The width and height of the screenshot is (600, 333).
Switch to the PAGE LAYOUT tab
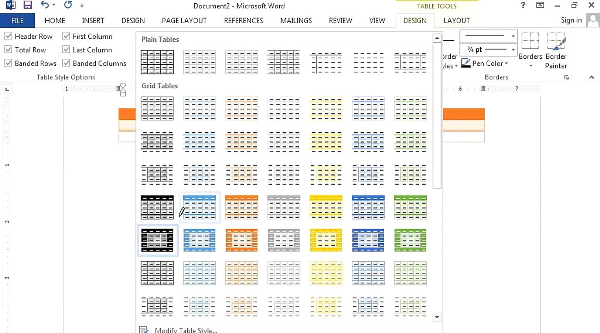coord(184,20)
